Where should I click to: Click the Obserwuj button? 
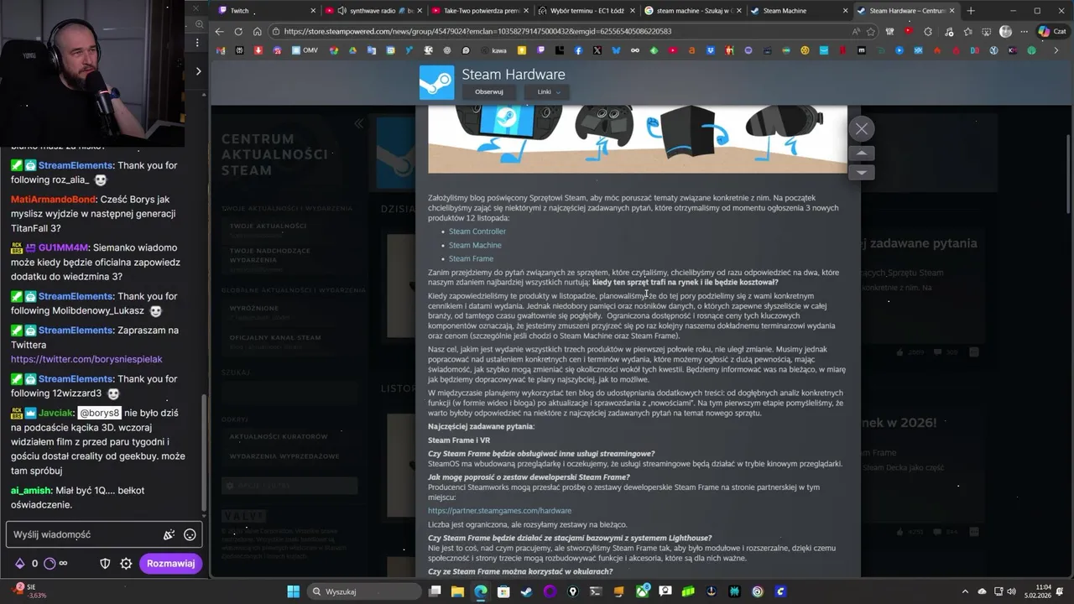488,91
